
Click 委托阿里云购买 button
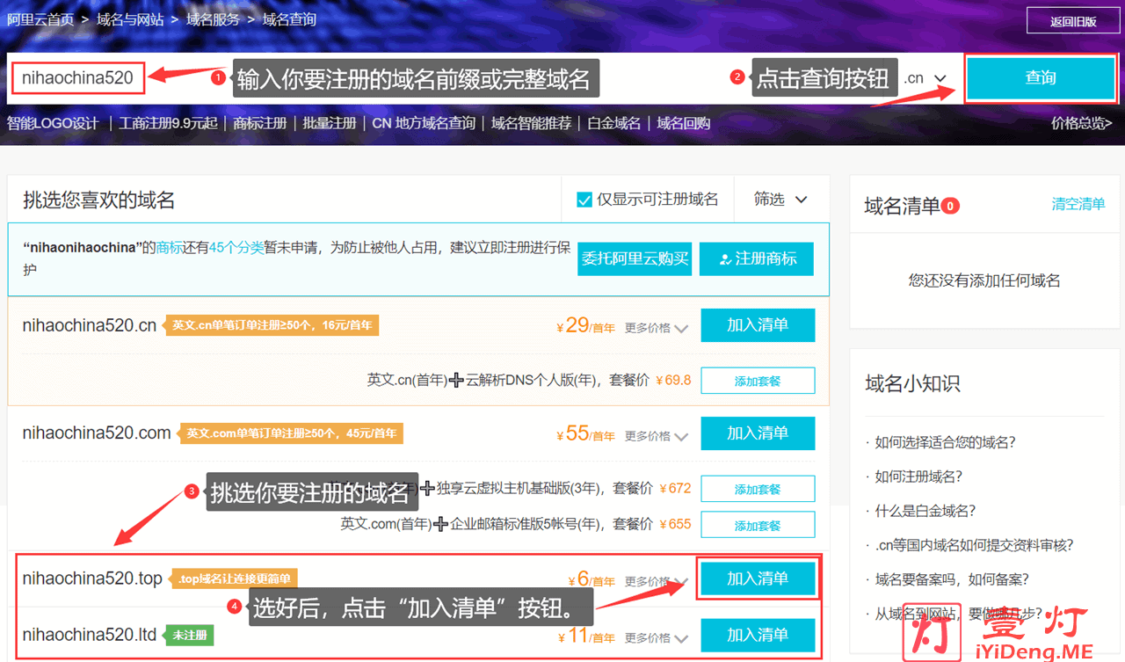tap(635, 258)
